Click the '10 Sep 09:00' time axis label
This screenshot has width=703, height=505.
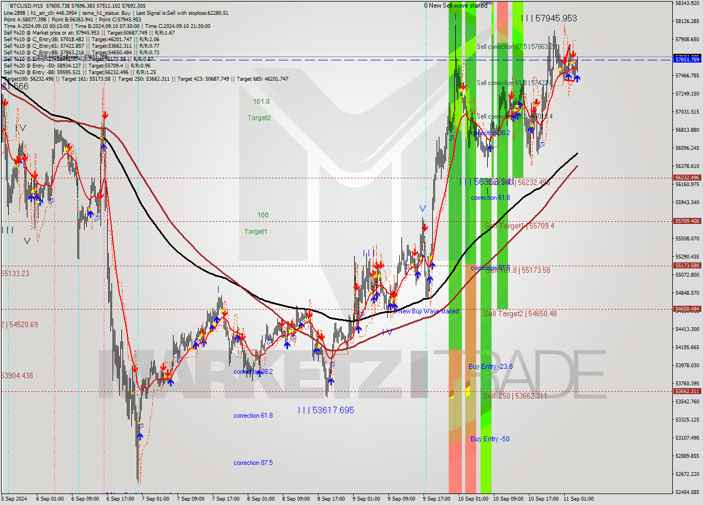(508, 499)
